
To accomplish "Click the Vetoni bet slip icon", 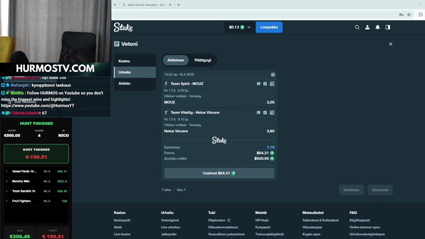I will click(117, 44).
